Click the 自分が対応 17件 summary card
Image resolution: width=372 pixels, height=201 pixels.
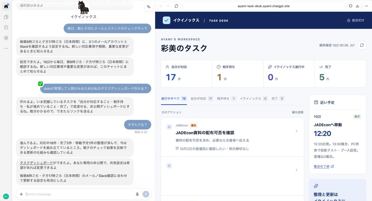pos(187,74)
